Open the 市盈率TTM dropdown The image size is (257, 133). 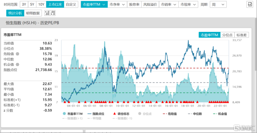[94, 4]
